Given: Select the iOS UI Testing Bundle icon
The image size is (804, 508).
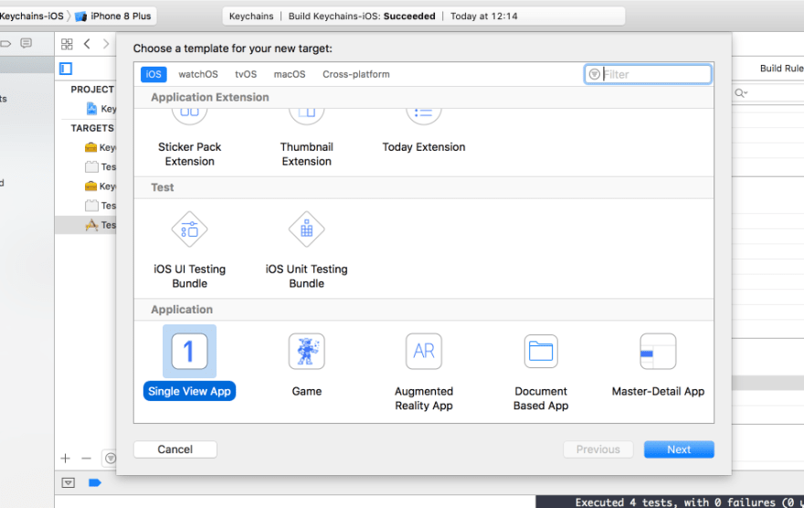Looking at the screenshot, I should pyautogui.click(x=189, y=229).
